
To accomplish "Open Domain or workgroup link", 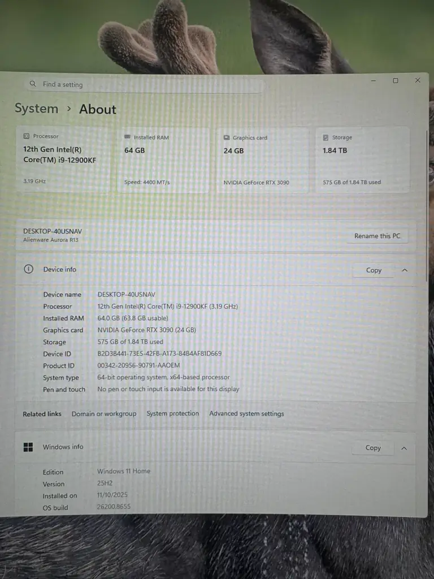I will (104, 413).
